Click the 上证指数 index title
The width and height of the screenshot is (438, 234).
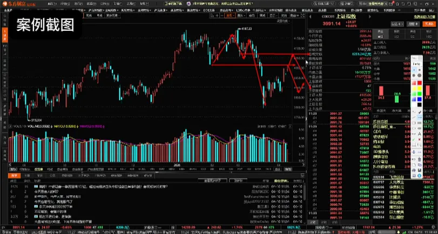click(x=346, y=17)
